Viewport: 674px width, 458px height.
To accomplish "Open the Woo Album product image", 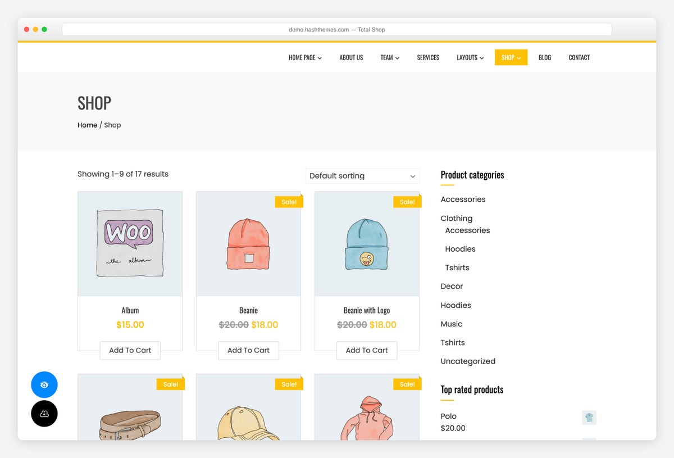I will pos(130,244).
